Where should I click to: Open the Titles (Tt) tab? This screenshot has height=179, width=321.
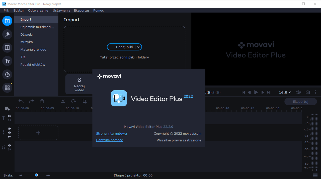[7, 61]
